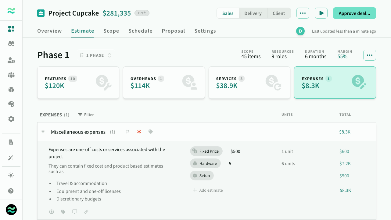This screenshot has width=391, height=220.
Task: Click the binoculars icon in sidebar
Action: 11,44
